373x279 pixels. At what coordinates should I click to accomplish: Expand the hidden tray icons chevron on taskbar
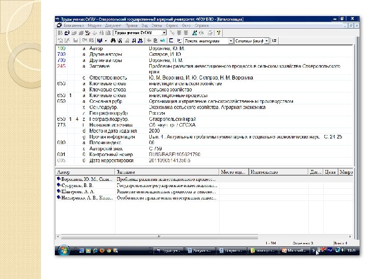pyautogui.click(x=313, y=250)
